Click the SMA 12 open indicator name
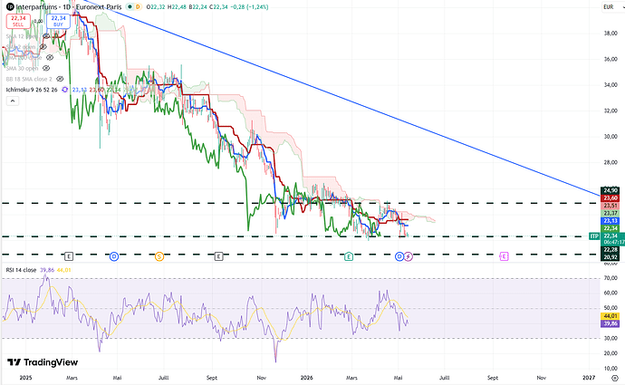The height and width of the screenshot is (385, 625). pyautogui.click(x=22, y=36)
